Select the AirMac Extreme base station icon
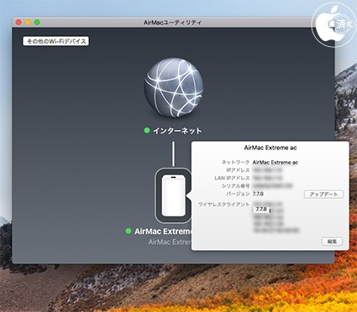This screenshot has height=312, width=357. click(x=173, y=195)
